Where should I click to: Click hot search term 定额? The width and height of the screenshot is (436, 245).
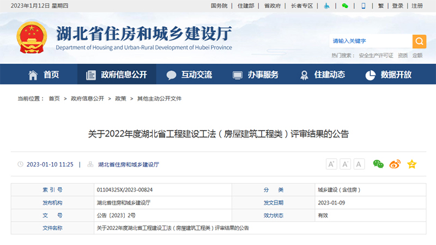(x=417, y=56)
